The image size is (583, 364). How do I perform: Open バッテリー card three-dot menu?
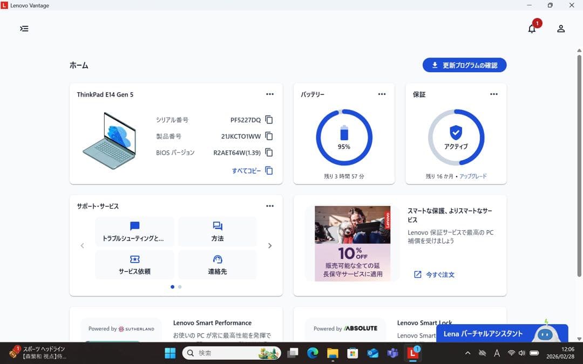coord(382,94)
